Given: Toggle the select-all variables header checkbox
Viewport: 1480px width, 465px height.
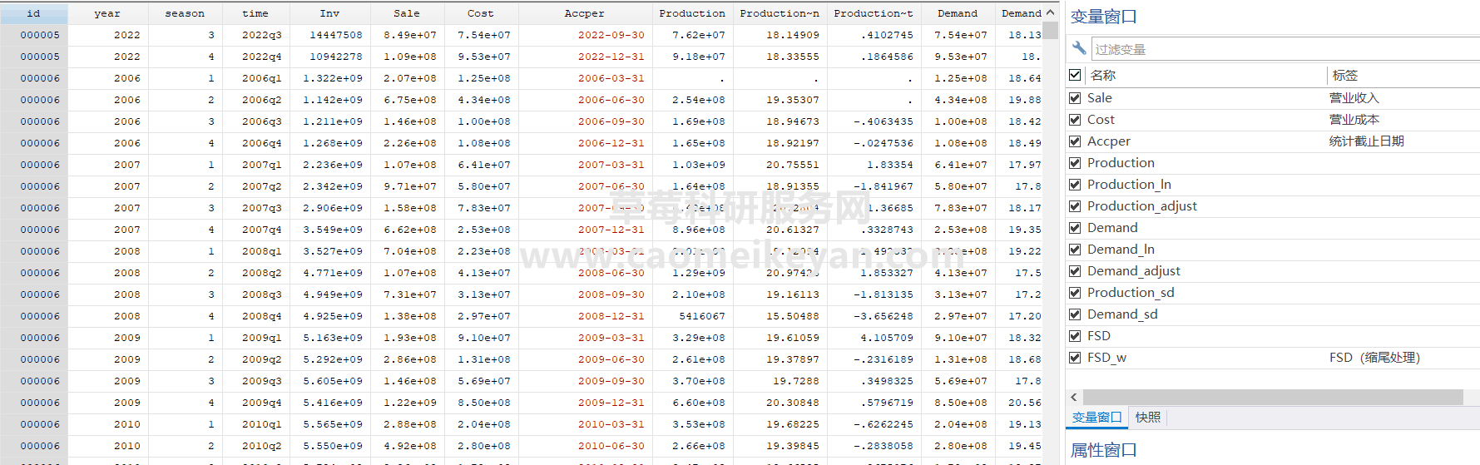Looking at the screenshot, I should [x=1075, y=75].
